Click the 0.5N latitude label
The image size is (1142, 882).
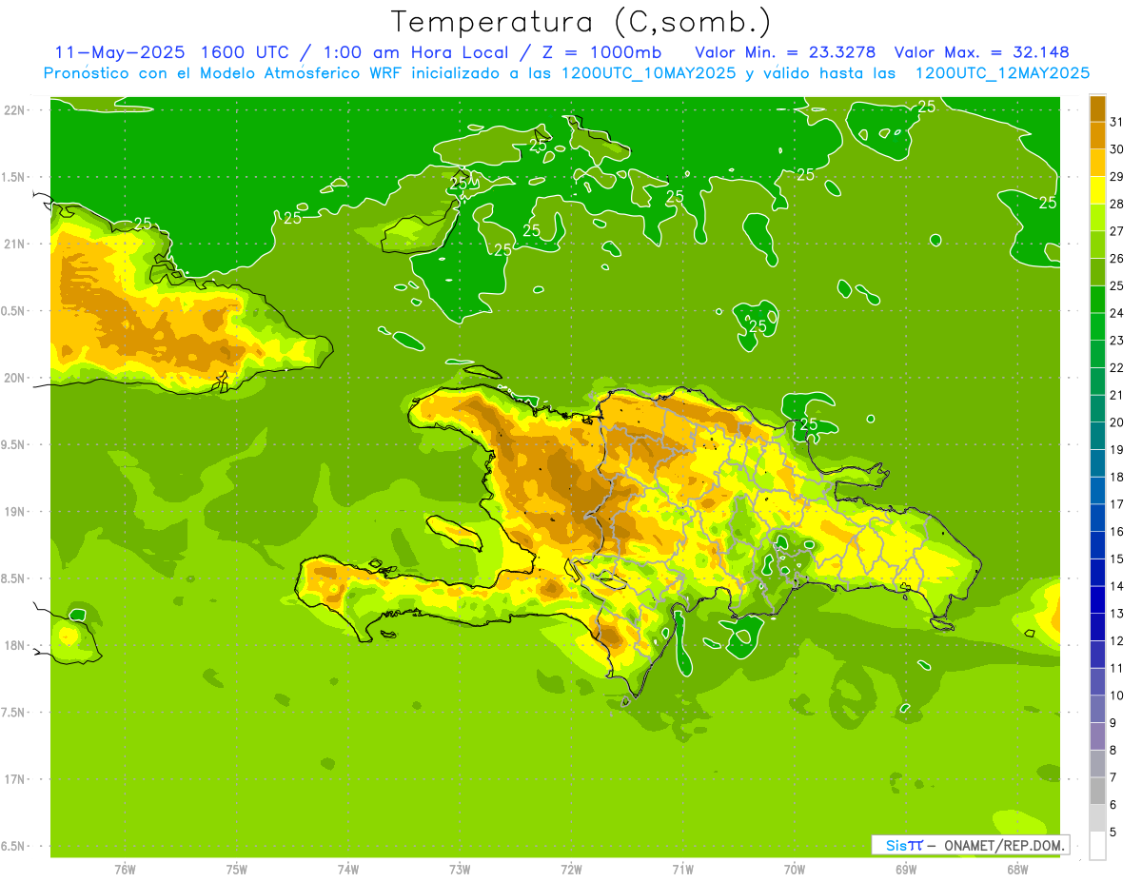click(x=14, y=311)
